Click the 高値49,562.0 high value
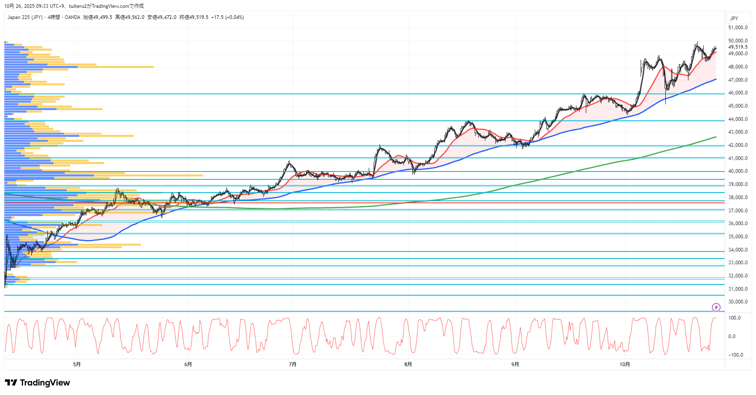The image size is (756, 395). (130, 17)
